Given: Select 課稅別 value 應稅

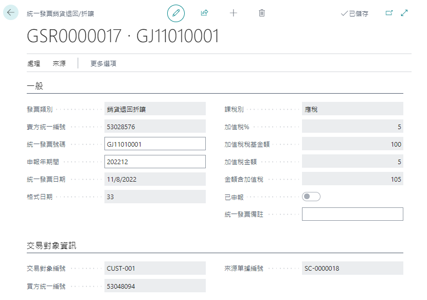Looking at the screenshot, I should (352, 109).
